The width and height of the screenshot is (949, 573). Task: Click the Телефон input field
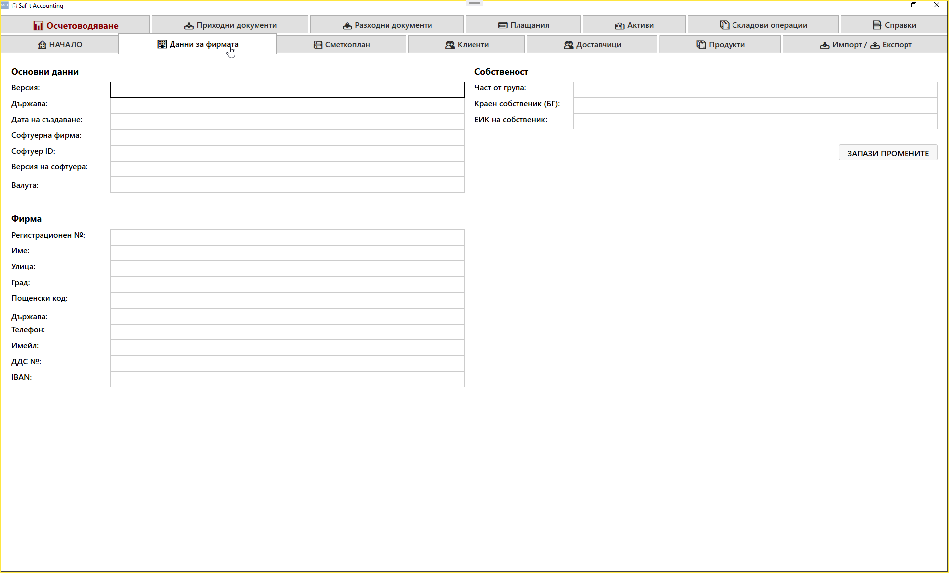[287, 332]
